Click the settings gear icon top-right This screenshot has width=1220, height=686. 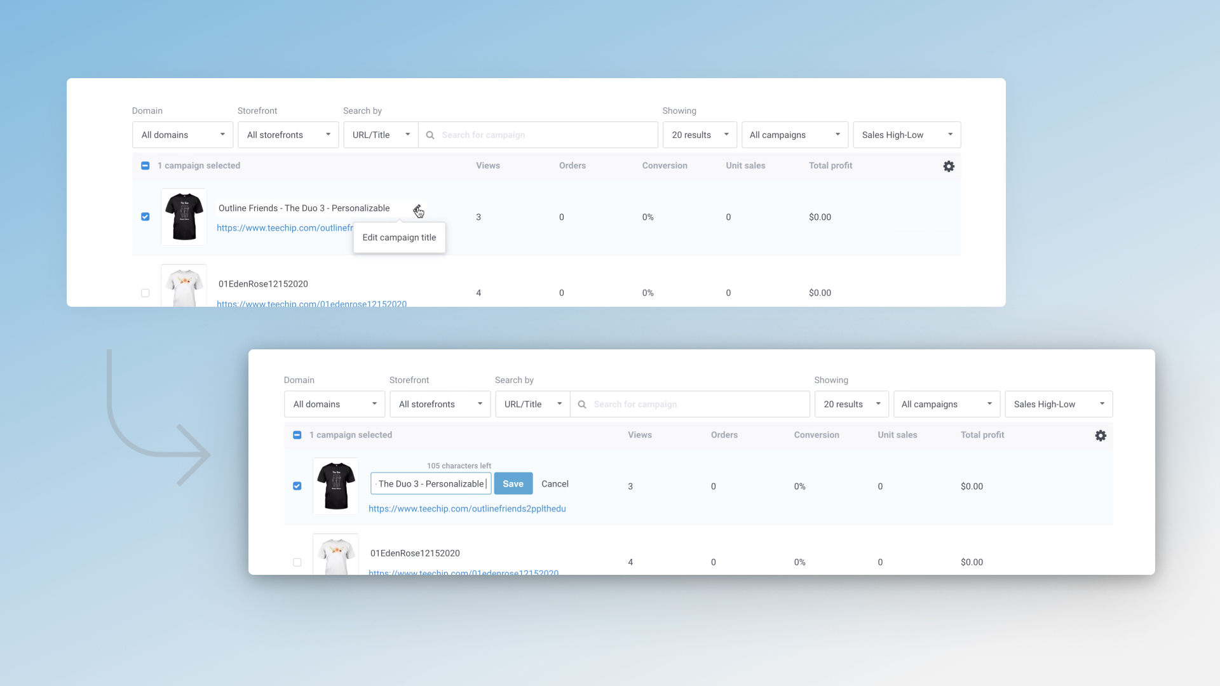pos(949,166)
